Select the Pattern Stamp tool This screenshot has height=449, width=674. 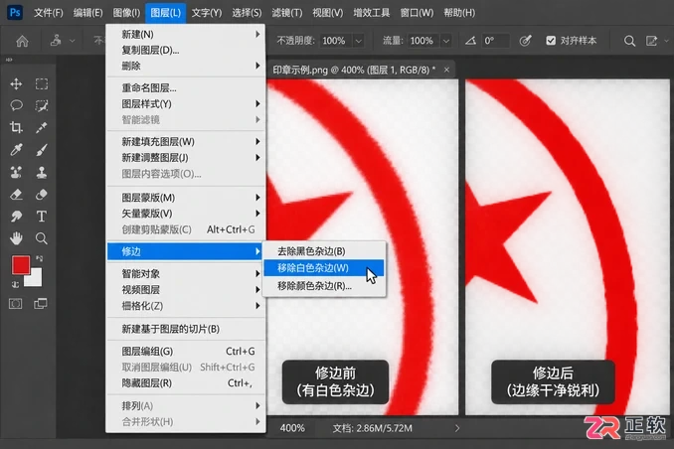pyautogui.click(x=16, y=172)
